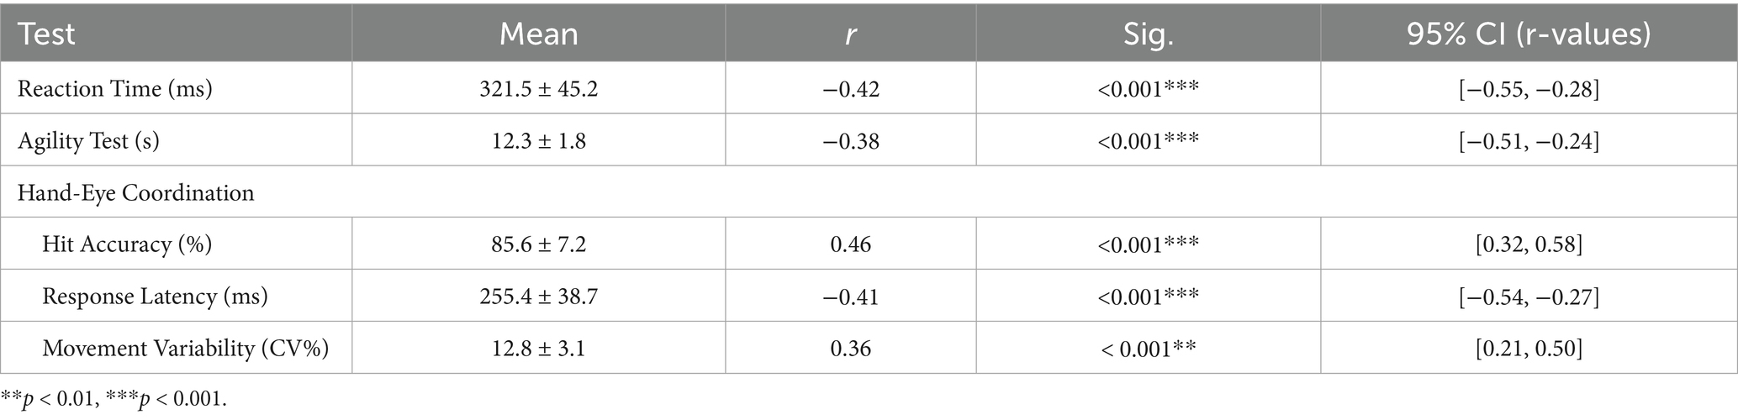Select the r value −0.41 cell
This screenshot has width=1738, height=420.
click(x=850, y=297)
